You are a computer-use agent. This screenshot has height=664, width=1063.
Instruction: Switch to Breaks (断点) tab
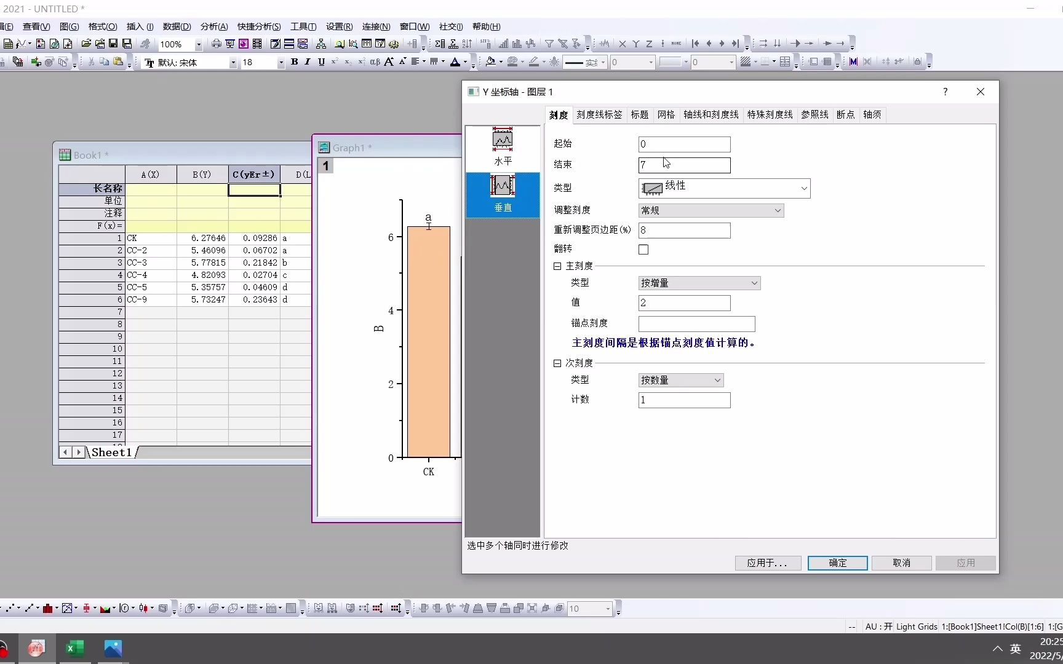(x=846, y=114)
